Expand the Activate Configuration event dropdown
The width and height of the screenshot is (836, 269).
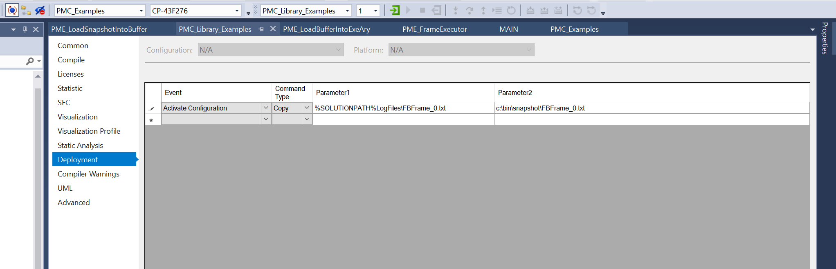(266, 108)
